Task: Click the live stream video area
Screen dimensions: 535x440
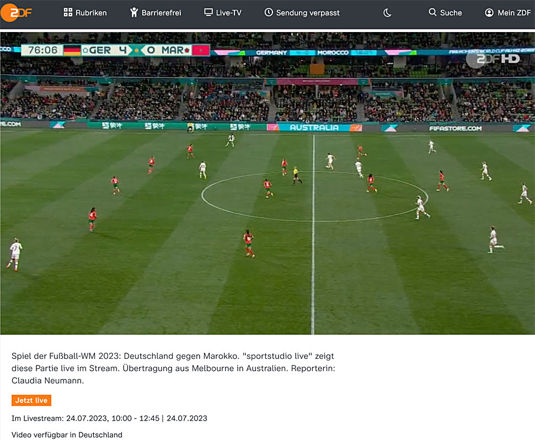Action: coord(267,183)
